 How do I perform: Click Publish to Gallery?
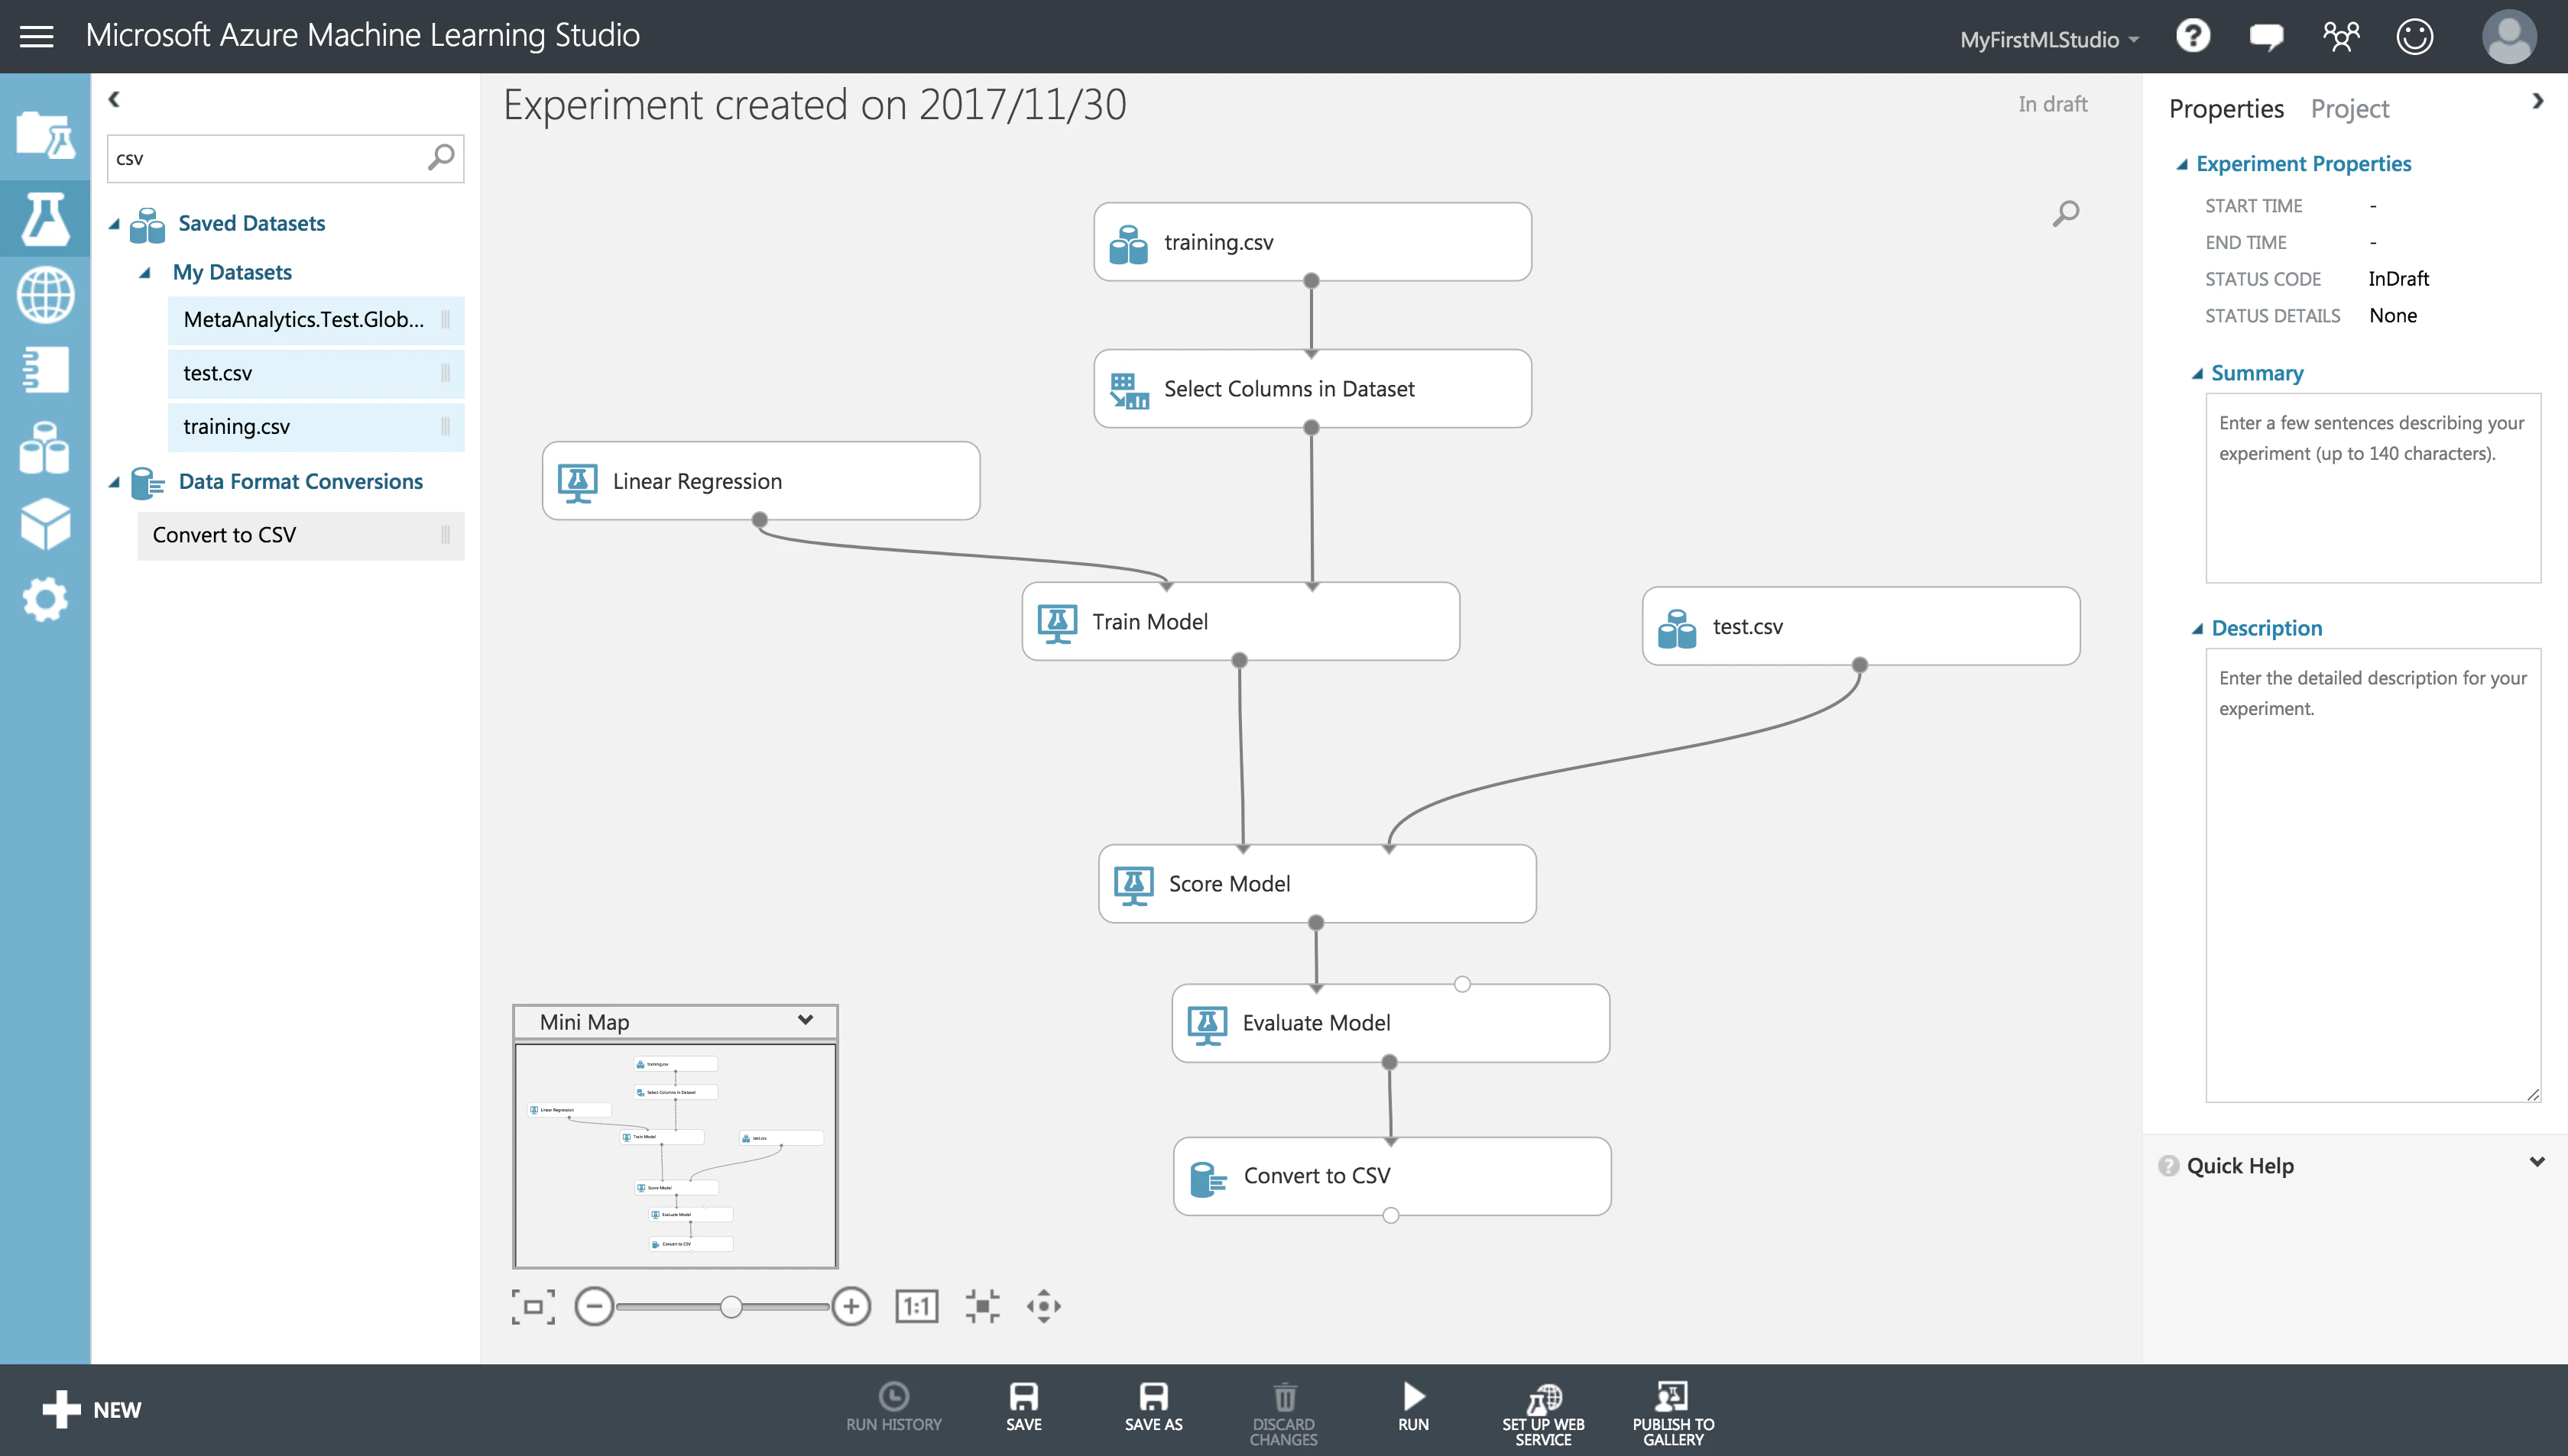click(x=1674, y=1414)
